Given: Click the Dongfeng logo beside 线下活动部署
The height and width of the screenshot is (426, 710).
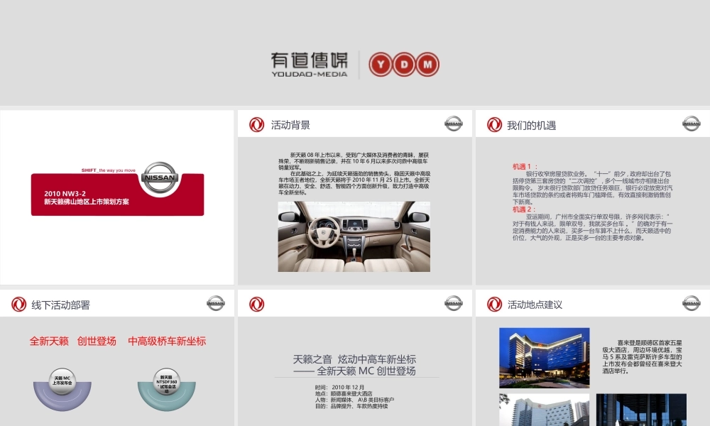Looking at the screenshot, I should (19, 304).
